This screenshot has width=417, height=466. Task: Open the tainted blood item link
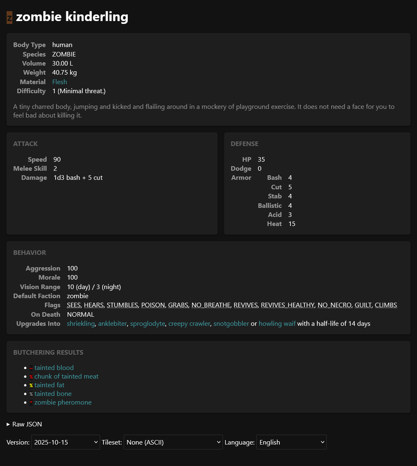[x=54, y=367]
